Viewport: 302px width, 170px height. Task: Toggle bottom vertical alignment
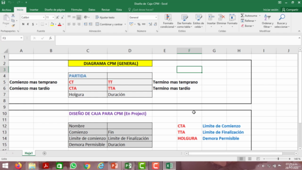[x=79, y=17]
